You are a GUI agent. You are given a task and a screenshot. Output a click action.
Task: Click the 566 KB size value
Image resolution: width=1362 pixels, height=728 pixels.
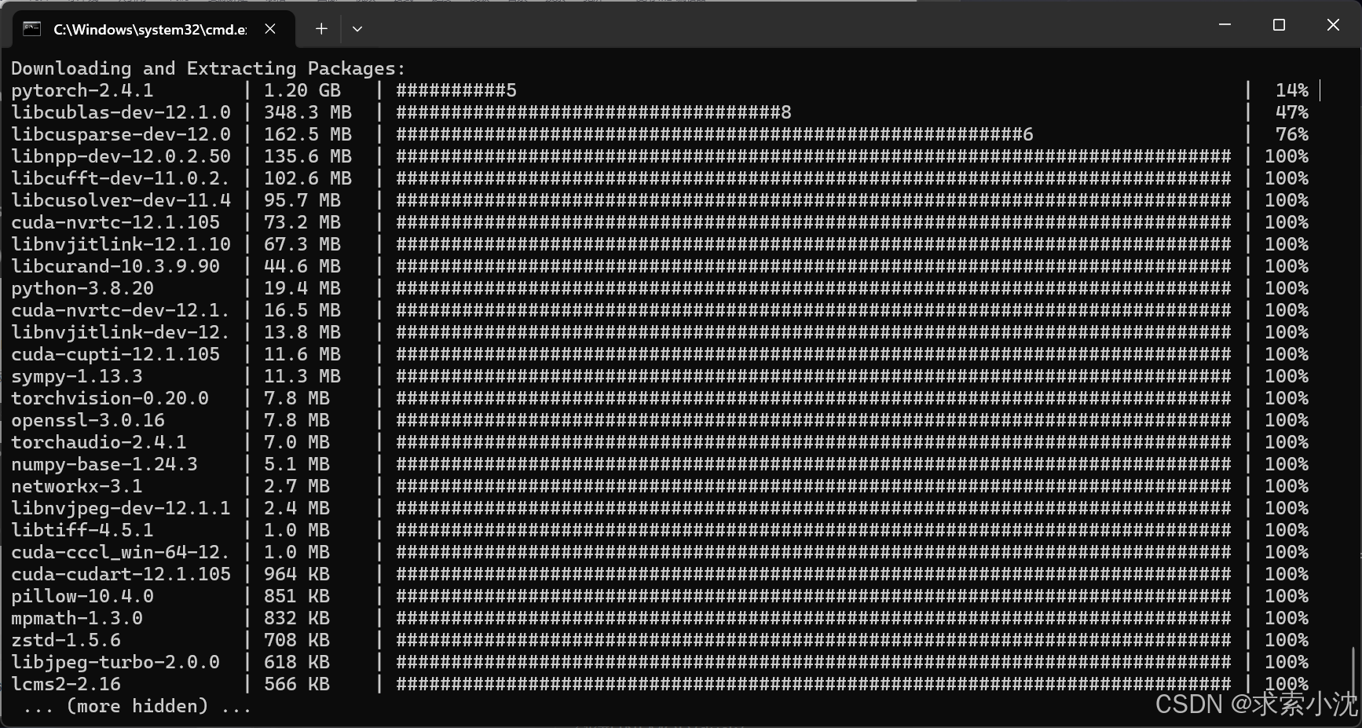297,684
